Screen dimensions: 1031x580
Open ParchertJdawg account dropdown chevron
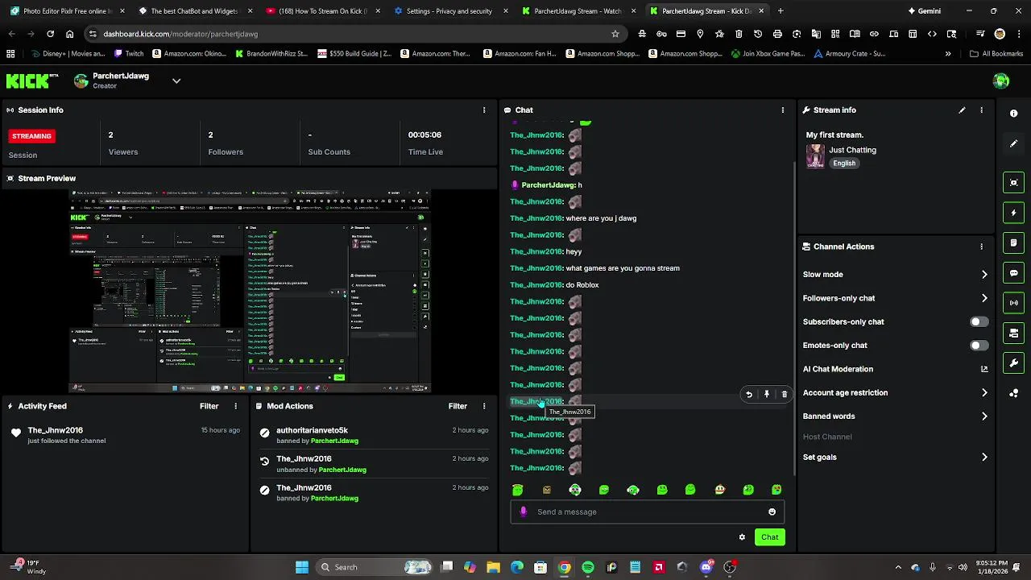click(176, 81)
